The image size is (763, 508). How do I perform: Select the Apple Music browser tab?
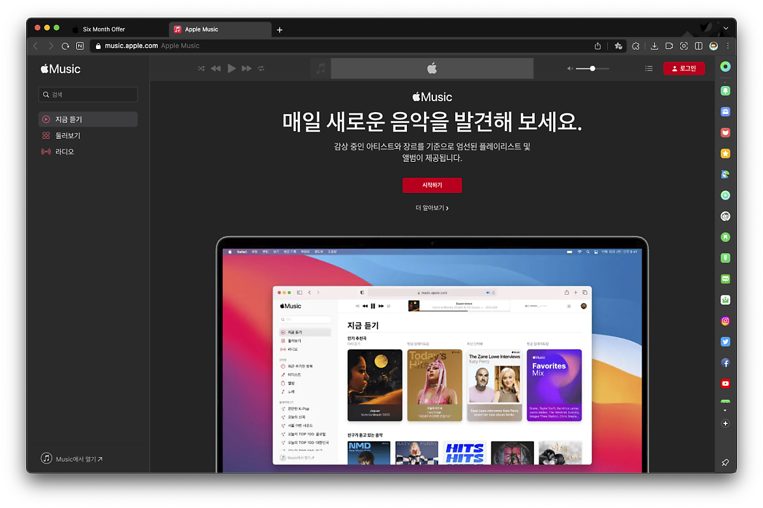tap(220, 29)
